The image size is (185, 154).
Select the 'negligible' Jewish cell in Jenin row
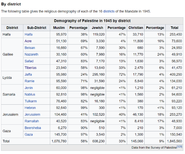[x=97, y=88]
